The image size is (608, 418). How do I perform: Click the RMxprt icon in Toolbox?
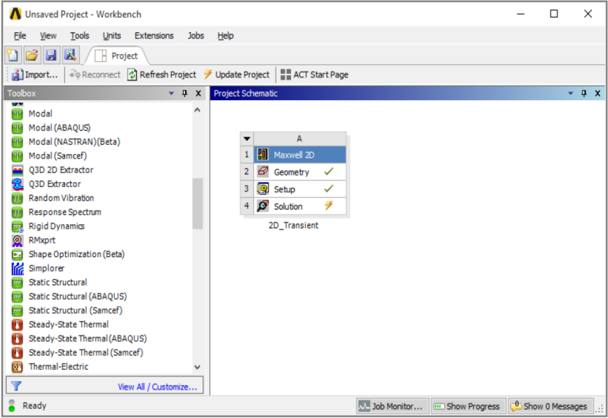pyautogui.click(x=17, y=240)
